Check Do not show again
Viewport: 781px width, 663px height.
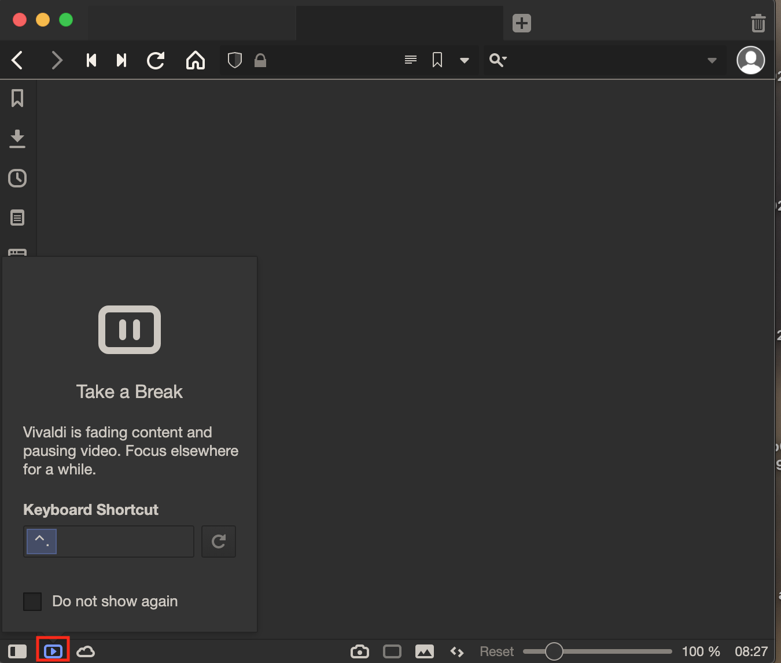point(32,602)
